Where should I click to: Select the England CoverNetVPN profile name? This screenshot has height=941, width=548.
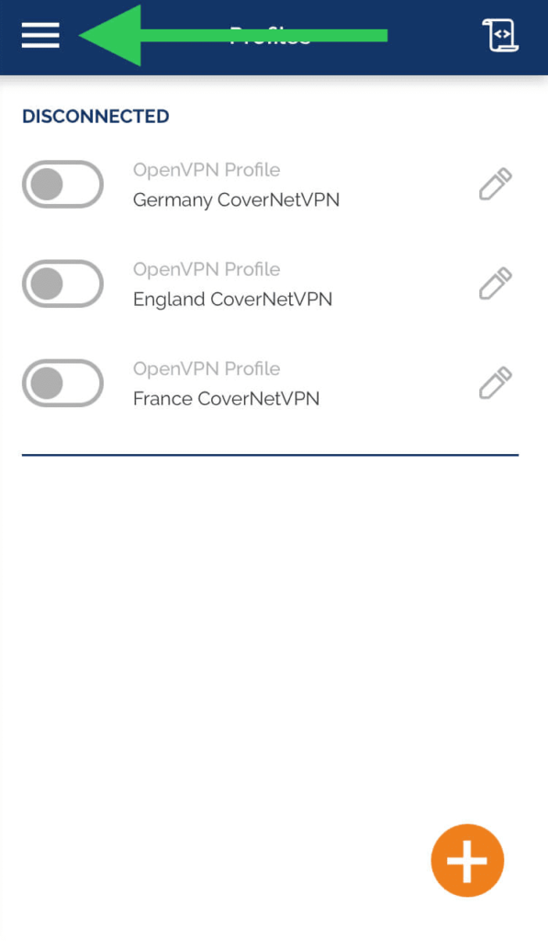(232, 300)
